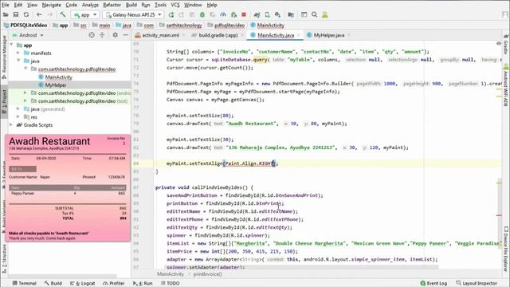Open the Logcat tool window
510x287 pixels.
coord(83,283)
